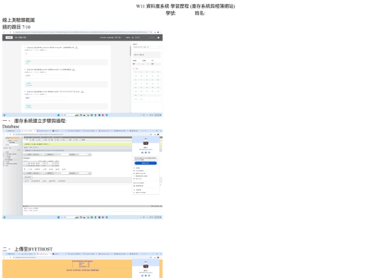This screenshot has width=371, height=278.
Task: Click the 學號: field label
Action: (170, 13)
